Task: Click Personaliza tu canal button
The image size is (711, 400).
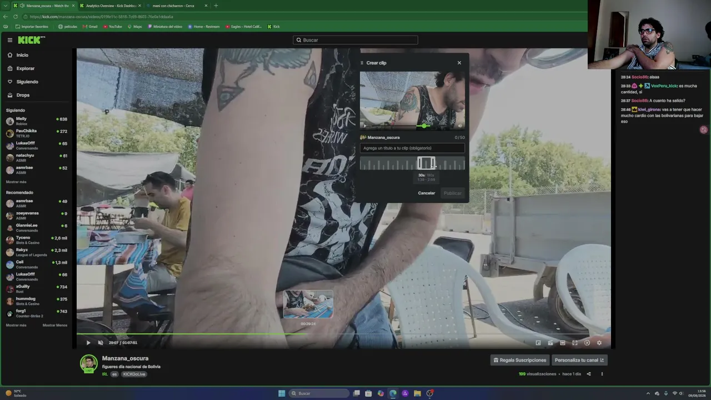Action: (579, 360)
